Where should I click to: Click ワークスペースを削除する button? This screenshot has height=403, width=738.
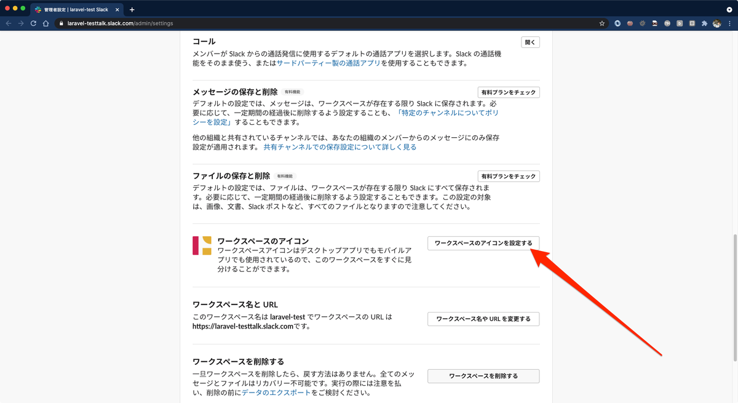pos(483,376)
